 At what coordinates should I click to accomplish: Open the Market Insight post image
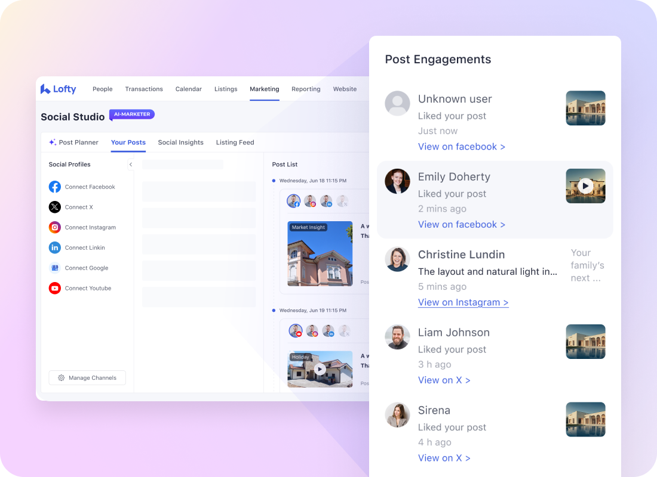click(320, 254)
